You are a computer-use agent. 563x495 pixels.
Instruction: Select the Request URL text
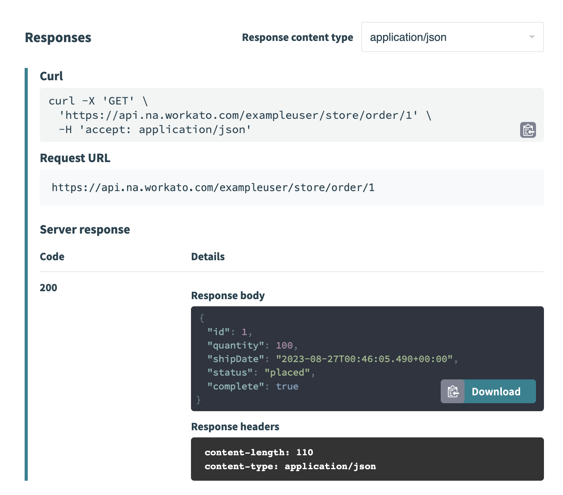click(213, 187)
